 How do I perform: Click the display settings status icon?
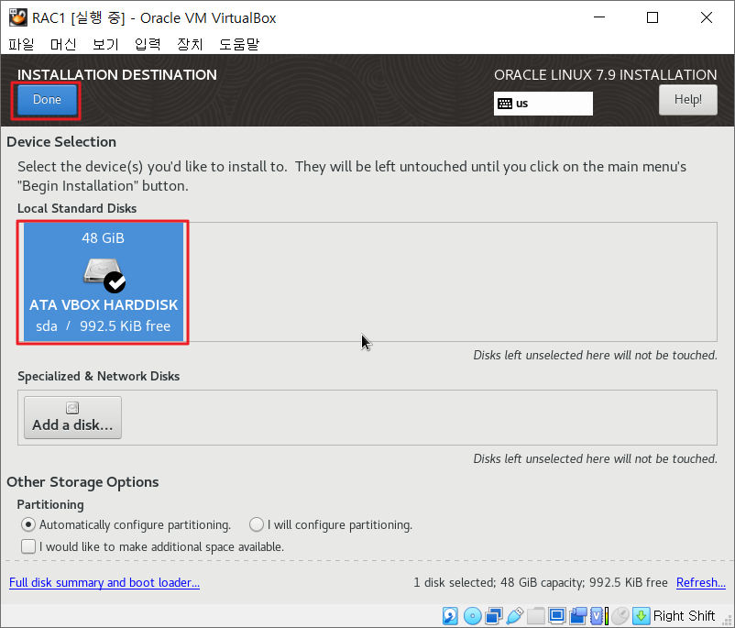557,616
